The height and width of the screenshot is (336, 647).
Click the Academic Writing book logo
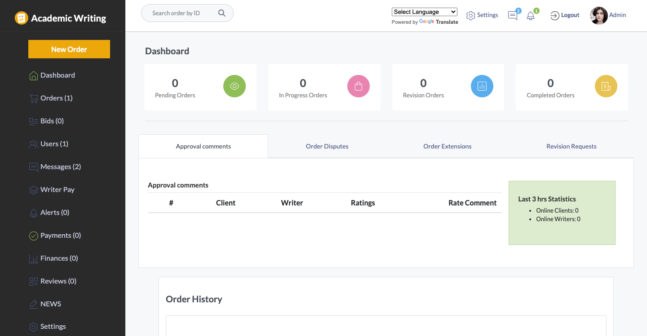click(21, 18)
